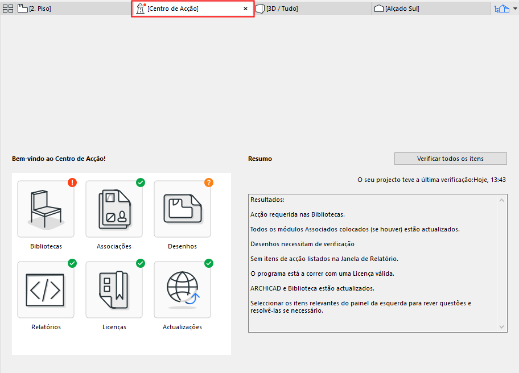The width and height of the screenshot is (519, 373).
Task: Click 'Licença válida' status line
Action: (x=322, y=274)
